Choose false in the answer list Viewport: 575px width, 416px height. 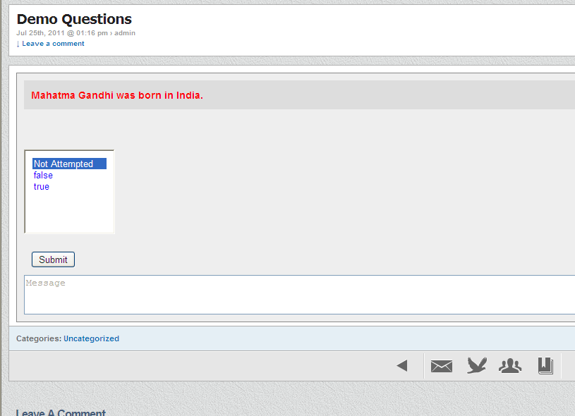[43, 175]
